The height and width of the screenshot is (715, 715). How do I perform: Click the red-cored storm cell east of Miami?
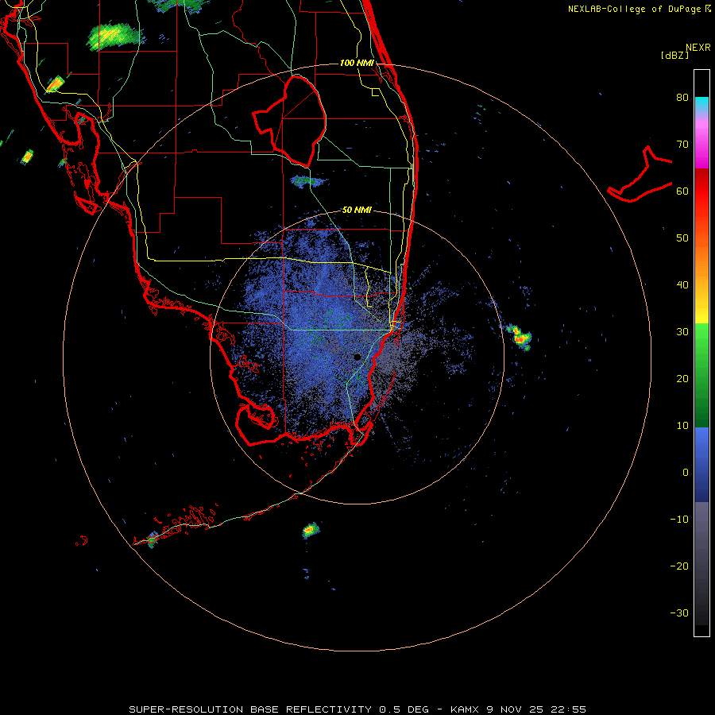[x=520, y=338]
